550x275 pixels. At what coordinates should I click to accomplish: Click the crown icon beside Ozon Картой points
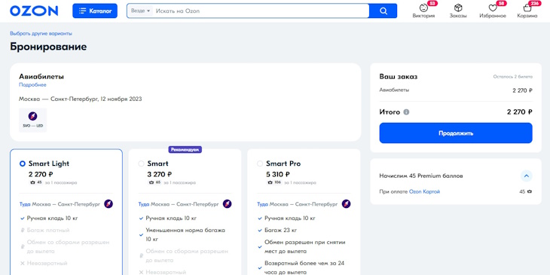click(530, 192)
